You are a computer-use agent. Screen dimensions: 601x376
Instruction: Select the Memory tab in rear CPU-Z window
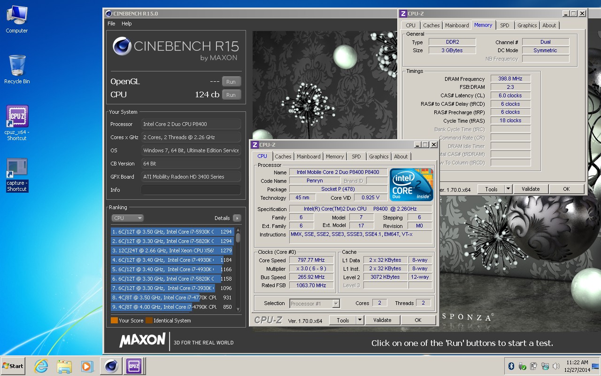pos(483,25)
